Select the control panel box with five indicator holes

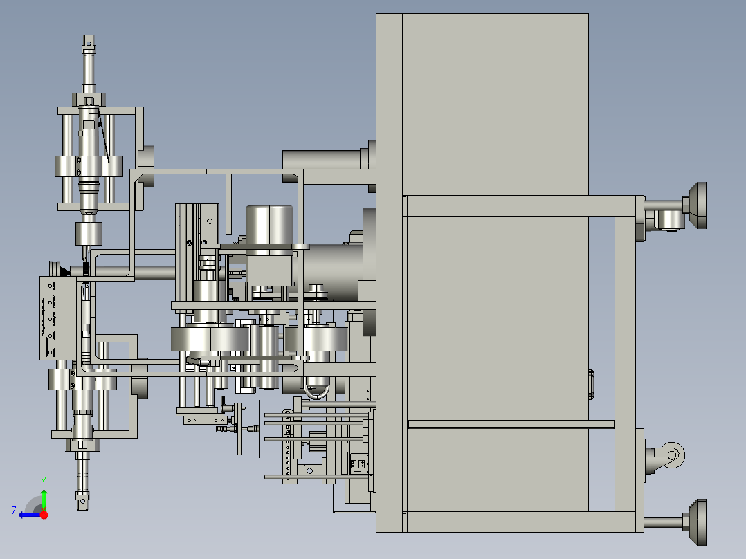pyautogui.click(x=57, y=318)
